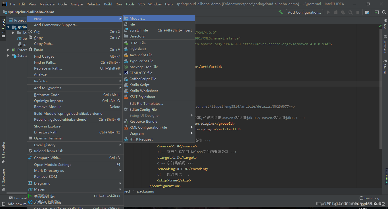
Task: Choose JavaScript File option
Action: [159, 55]
